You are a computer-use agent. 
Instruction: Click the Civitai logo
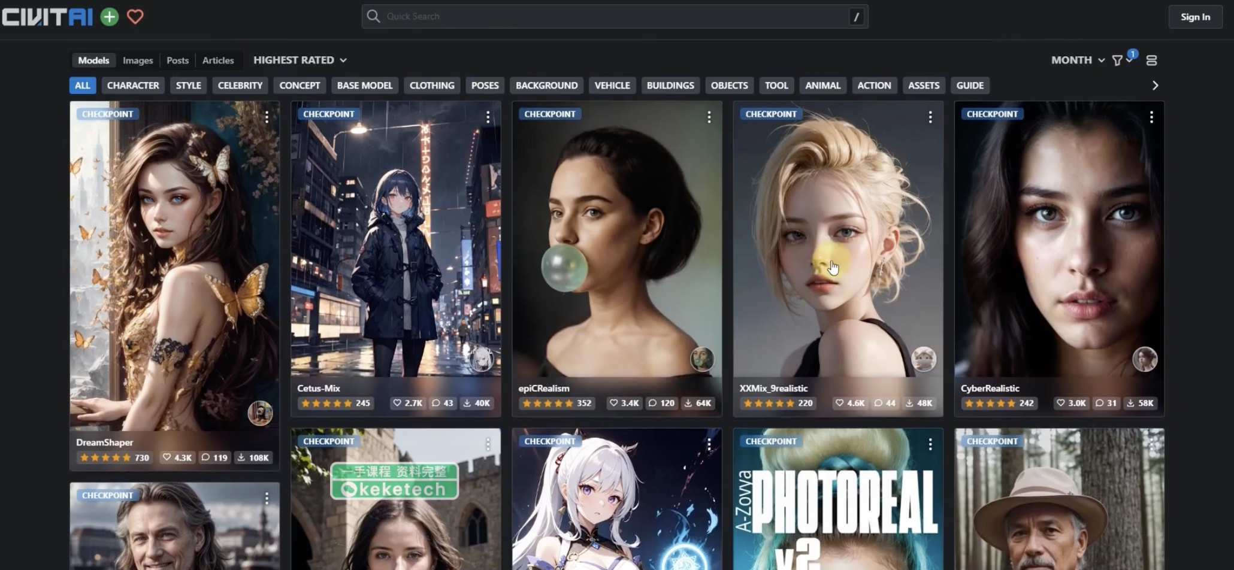(47, 17)
